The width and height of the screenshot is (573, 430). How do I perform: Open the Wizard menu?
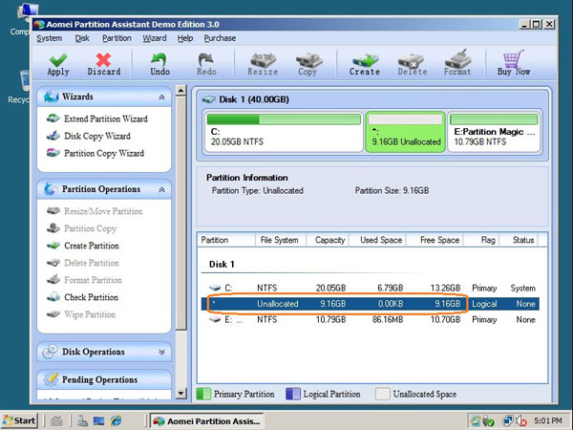point(154,38)
